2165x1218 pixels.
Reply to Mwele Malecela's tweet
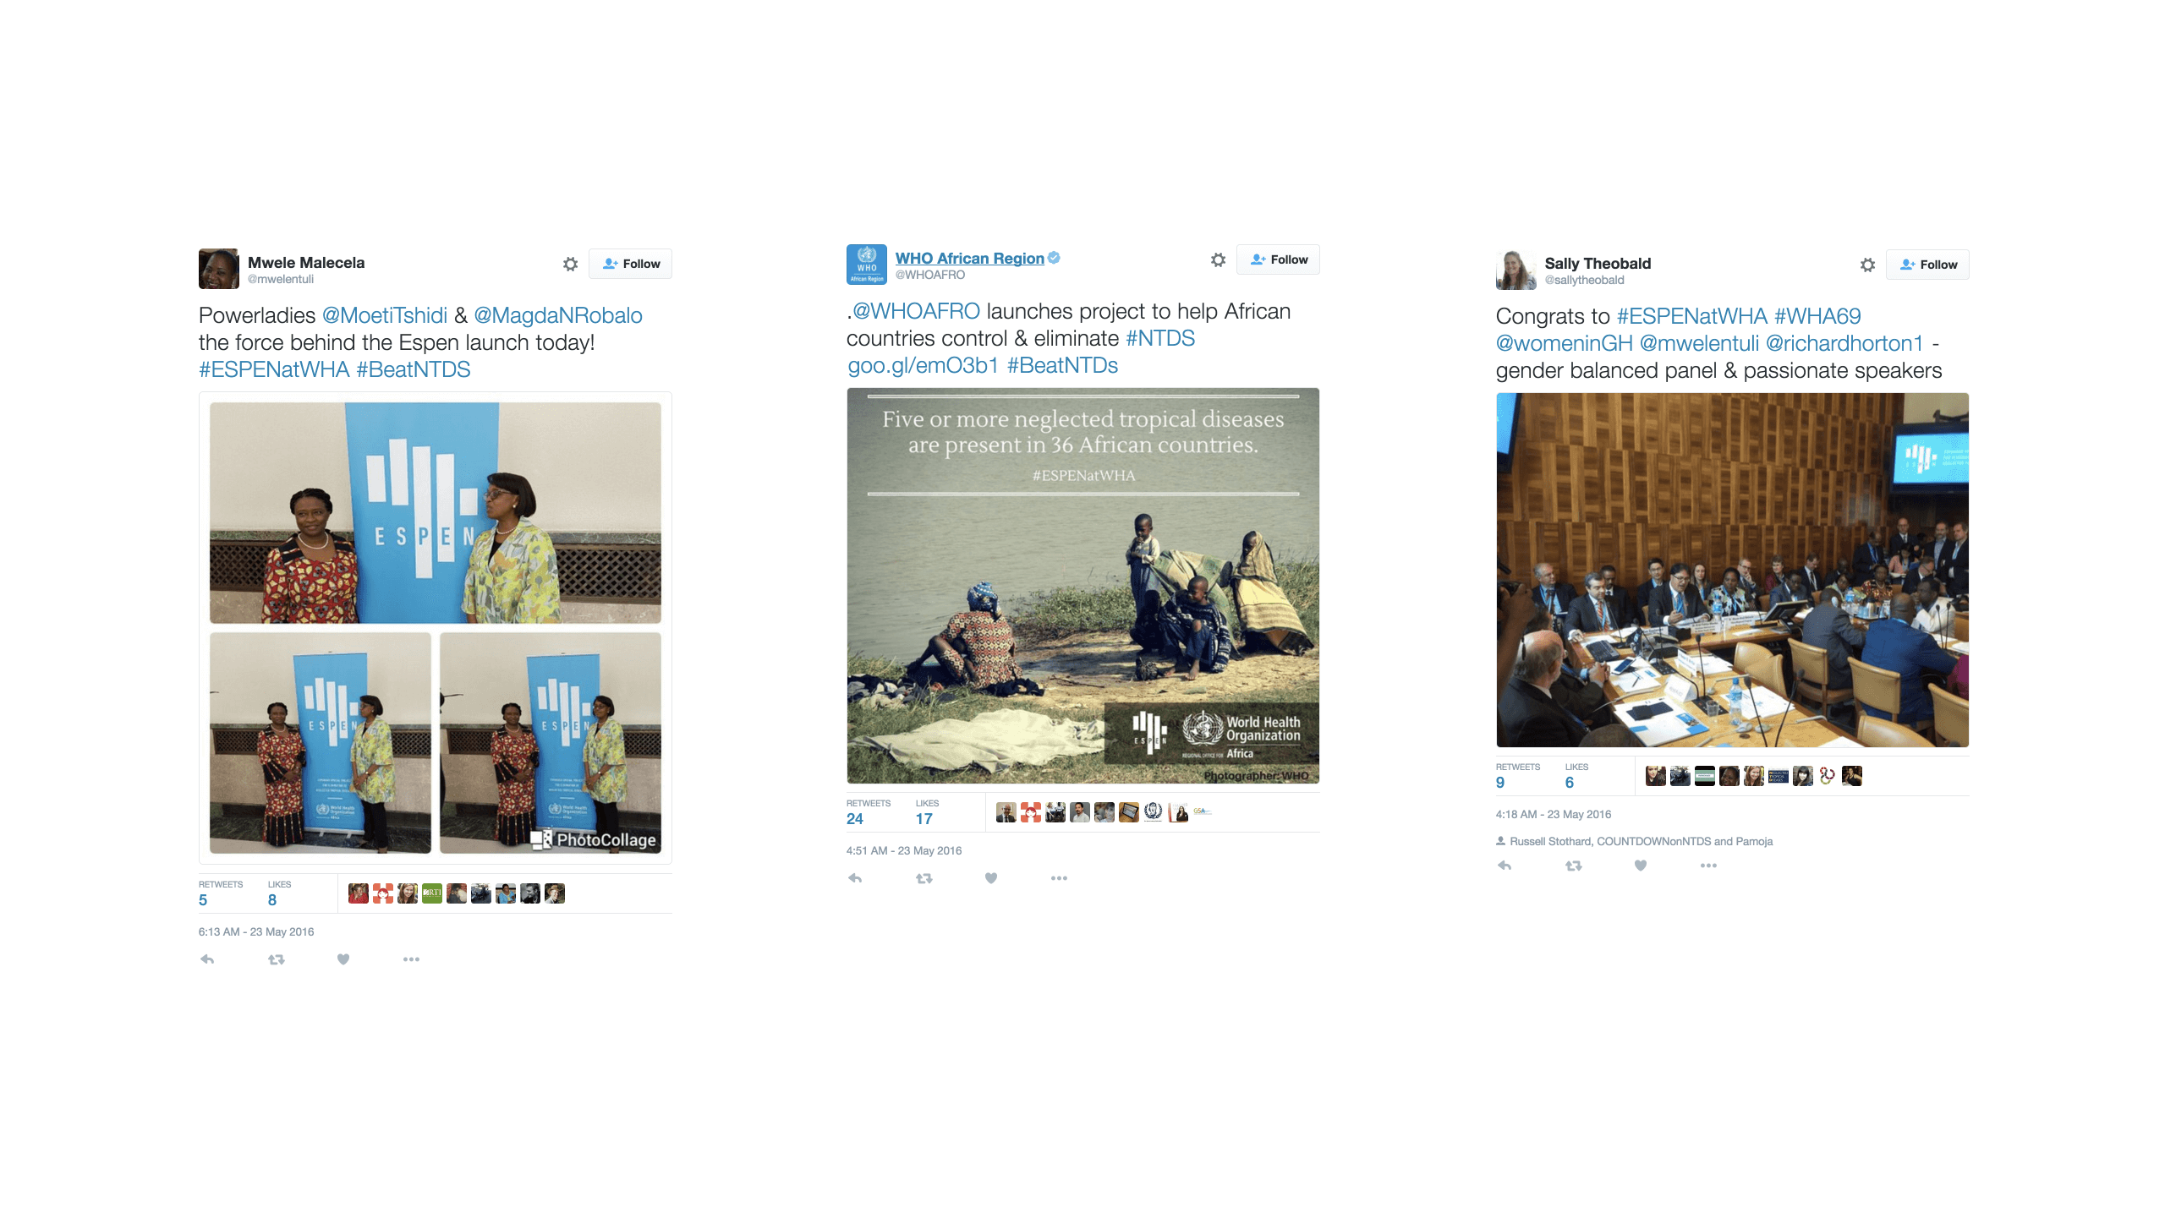207,959
